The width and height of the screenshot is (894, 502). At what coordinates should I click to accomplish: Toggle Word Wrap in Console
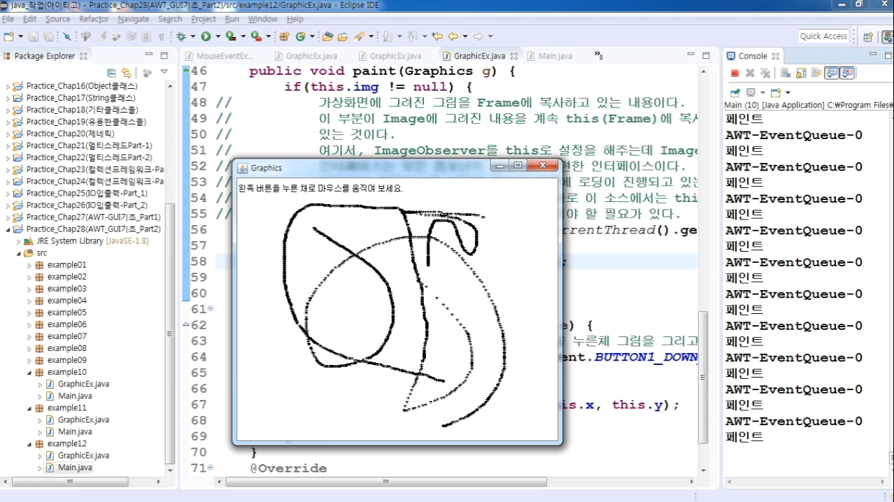[816, 73]
